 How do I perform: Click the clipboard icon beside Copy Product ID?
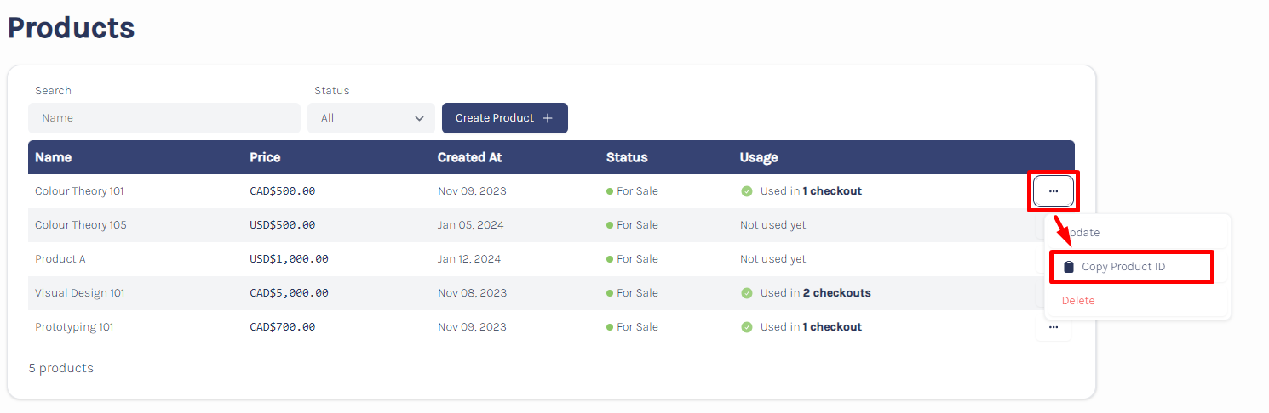tap(1069, 267)
